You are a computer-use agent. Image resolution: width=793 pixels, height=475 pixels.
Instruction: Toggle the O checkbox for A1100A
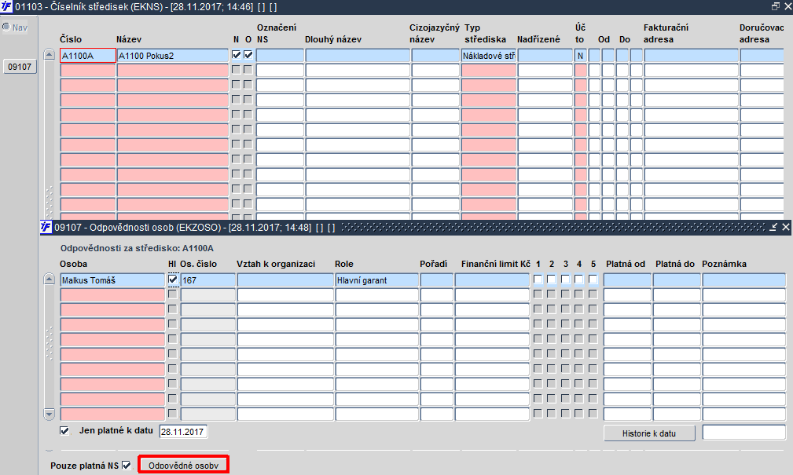coord(248,55)
